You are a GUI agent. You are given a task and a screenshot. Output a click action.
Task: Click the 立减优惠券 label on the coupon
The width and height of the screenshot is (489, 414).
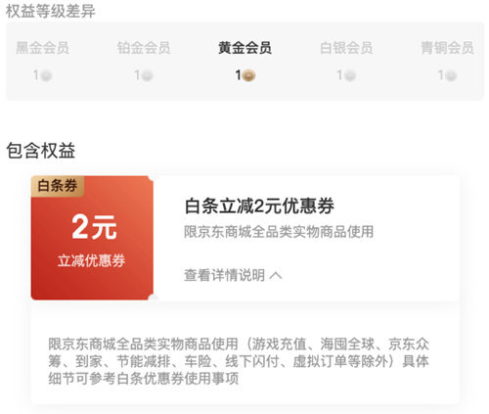point(91,260)
